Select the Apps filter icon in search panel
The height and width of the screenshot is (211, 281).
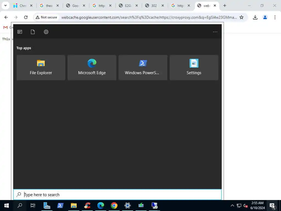tap(20, 32)
